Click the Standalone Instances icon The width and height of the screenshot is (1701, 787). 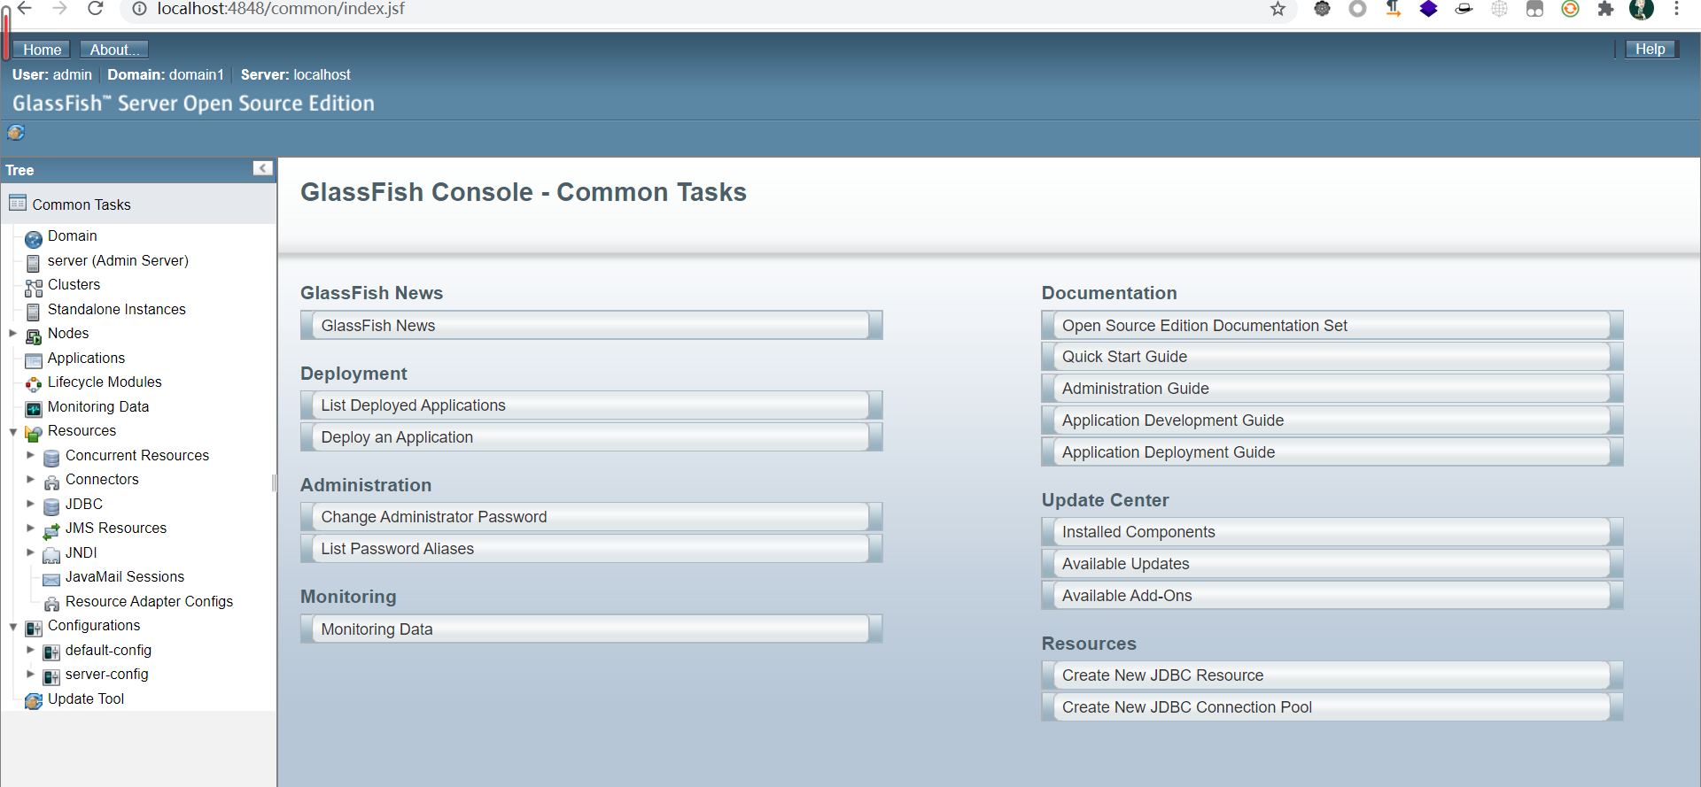point(34,312)
